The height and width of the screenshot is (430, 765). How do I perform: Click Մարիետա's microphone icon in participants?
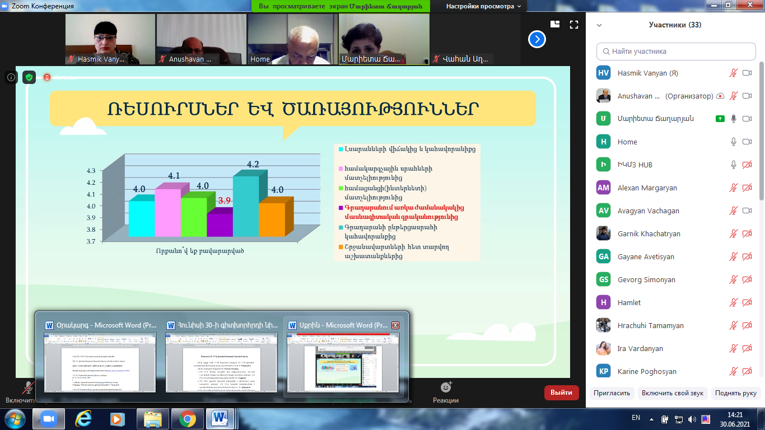[x=733, y=119]
